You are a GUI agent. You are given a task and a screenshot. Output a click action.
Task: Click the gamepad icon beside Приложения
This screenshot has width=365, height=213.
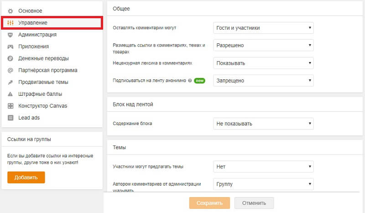tap(10, 46)
